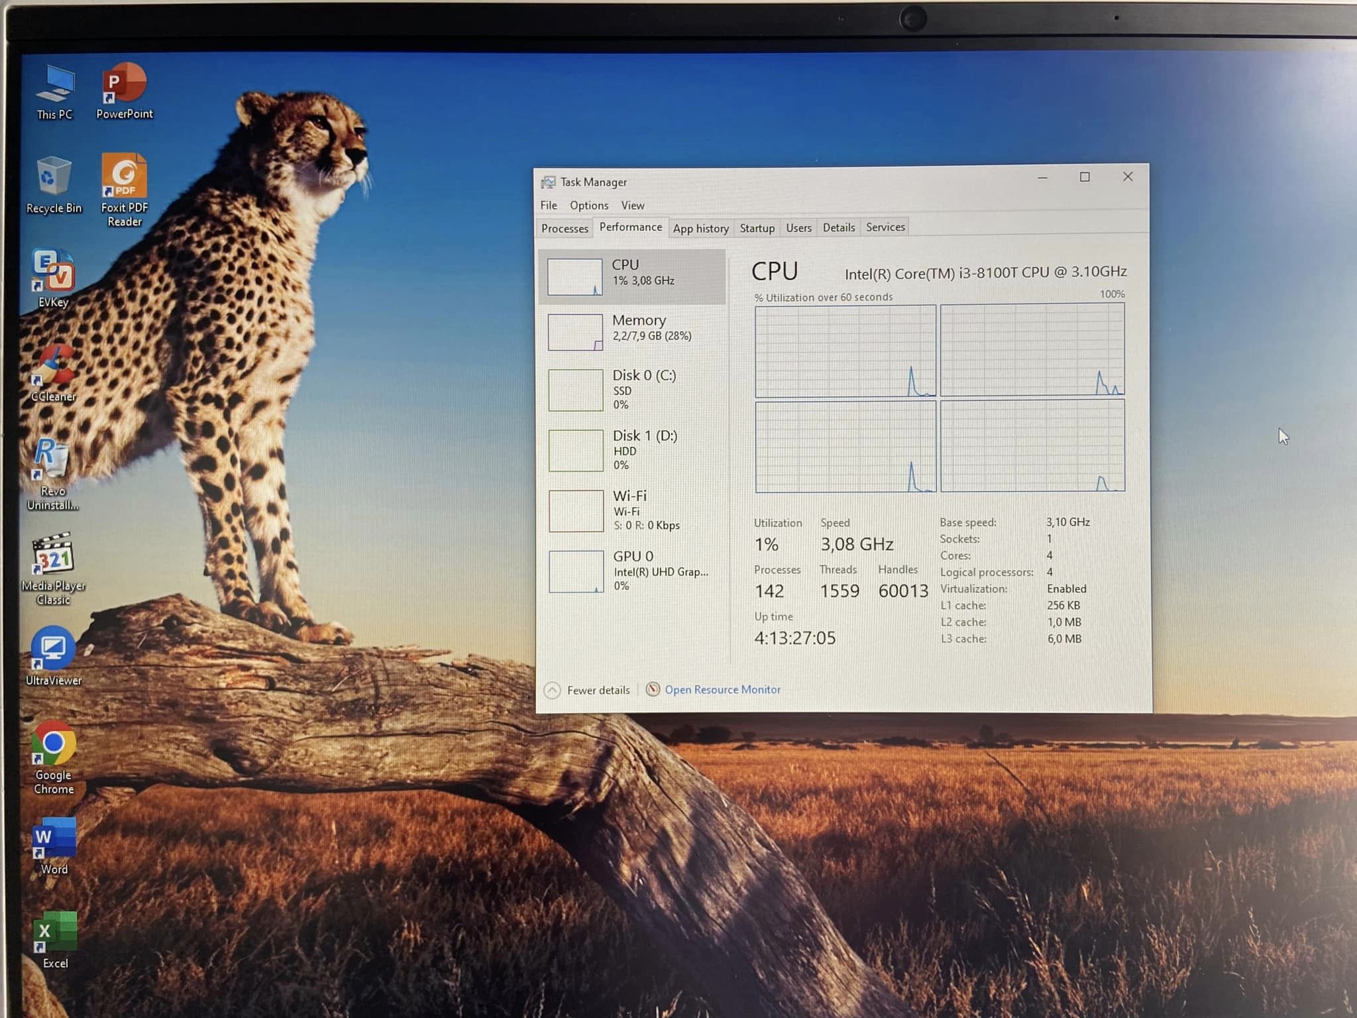Maximize the Task Manager window
The height and width of the screenshot is (1018, 1357).
(x=1085, y=177)
